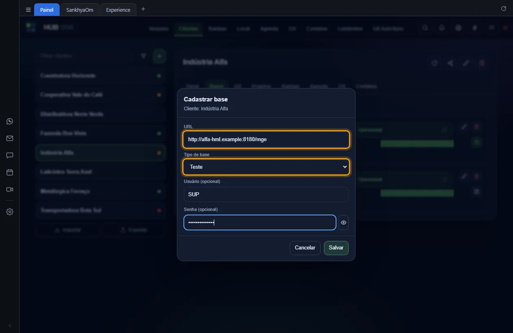Open the Tipo de base dropdown
The height and width of the screenshot is (333, 513).
(266, 167)
